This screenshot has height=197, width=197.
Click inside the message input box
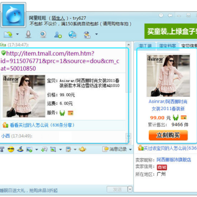[66, 169]
